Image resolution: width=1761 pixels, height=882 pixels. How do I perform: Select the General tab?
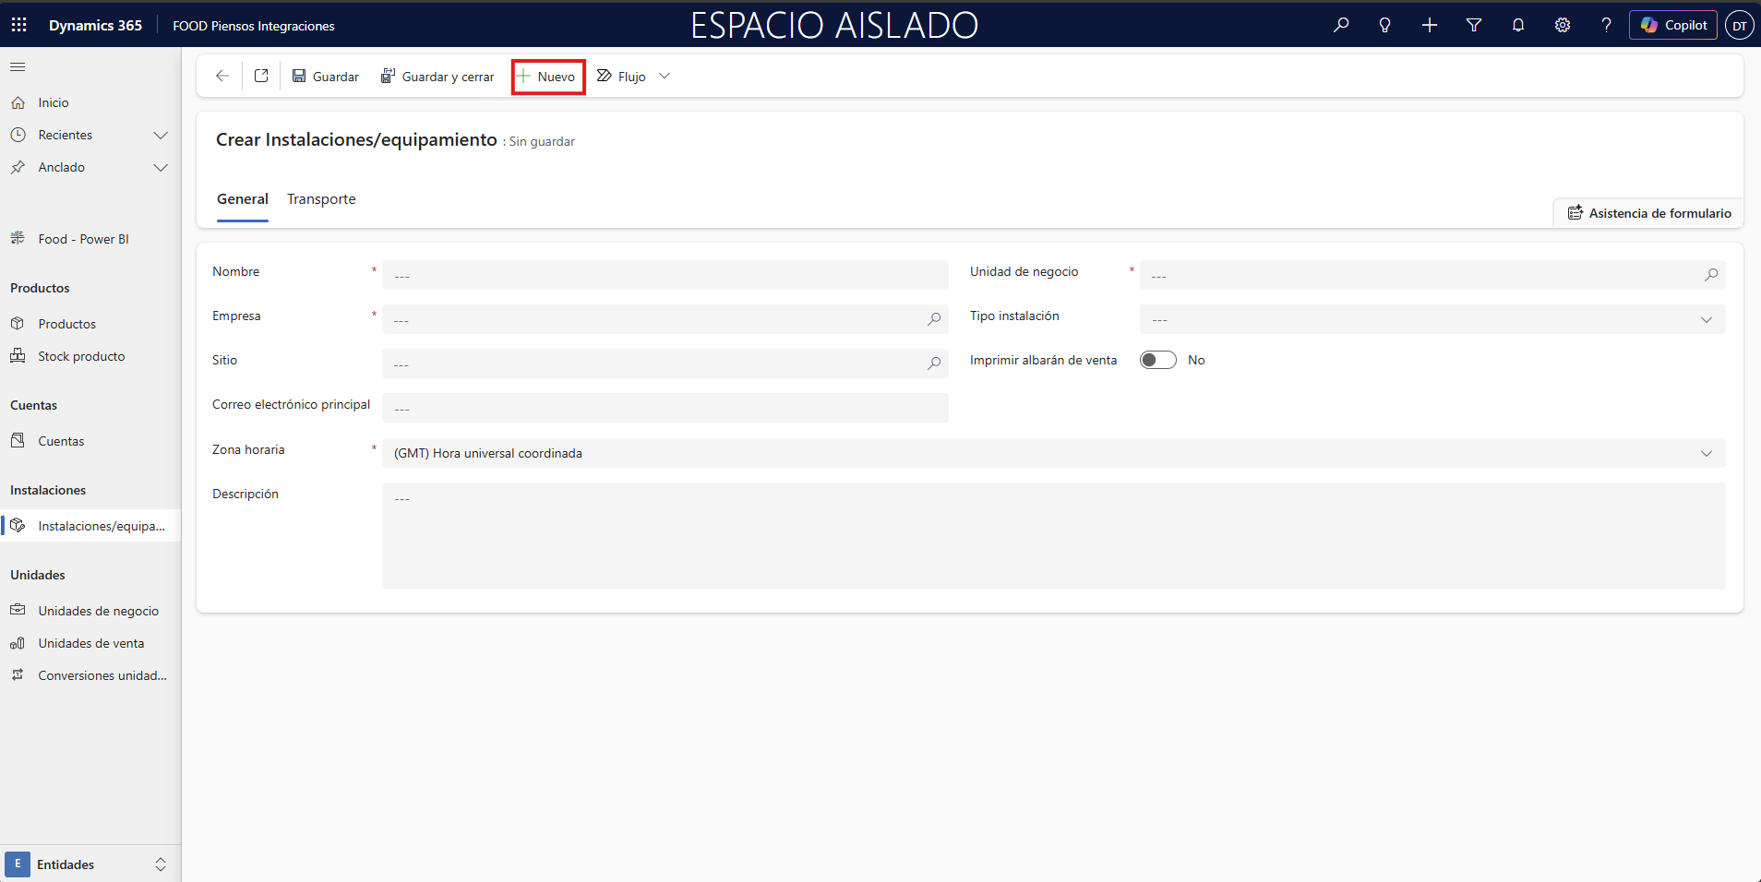[242, 199]
